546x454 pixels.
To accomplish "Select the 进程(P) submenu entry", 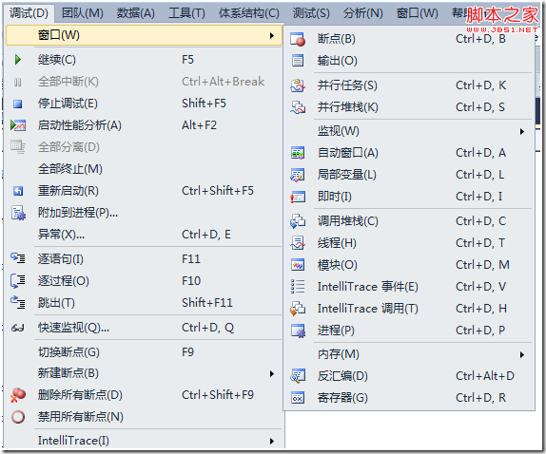I will (409, 331).
